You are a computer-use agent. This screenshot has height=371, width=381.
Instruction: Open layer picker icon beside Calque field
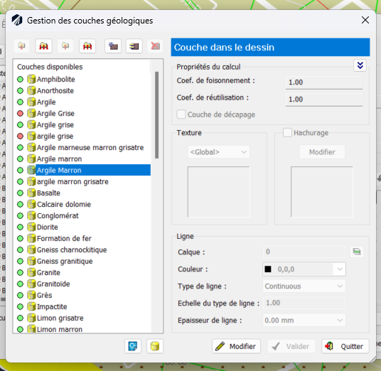[357, 252]
